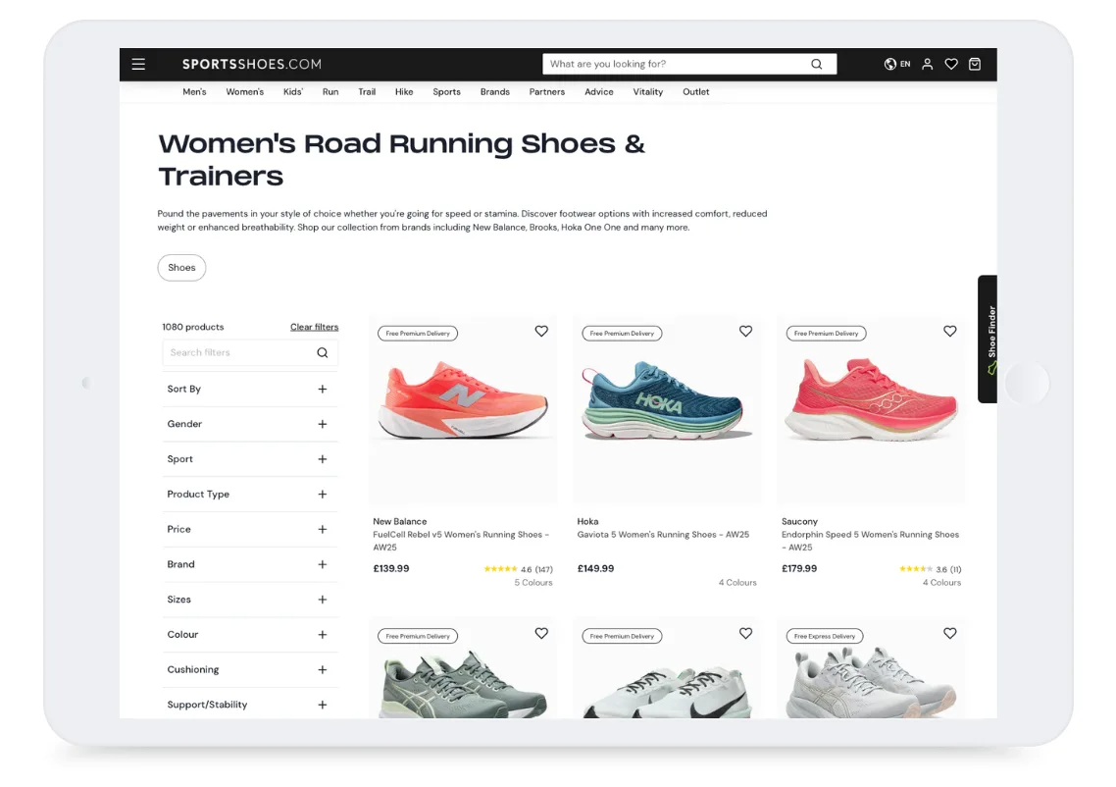Expand the Cushioning filter
The height and width of the screenshot is (787, 1116).
coord(250,669)
